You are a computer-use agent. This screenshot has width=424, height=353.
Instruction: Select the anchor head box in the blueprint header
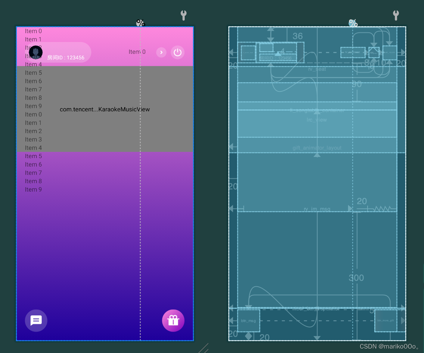pos(248,52)
